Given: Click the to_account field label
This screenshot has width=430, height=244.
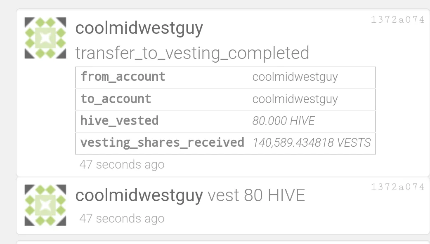Looking at the screenshot, I should (x=116, y=99).
